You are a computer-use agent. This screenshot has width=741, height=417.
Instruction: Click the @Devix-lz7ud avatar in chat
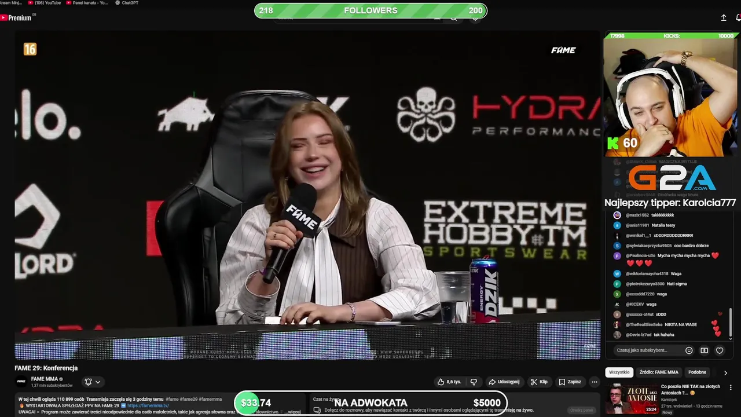click(617, 335)
